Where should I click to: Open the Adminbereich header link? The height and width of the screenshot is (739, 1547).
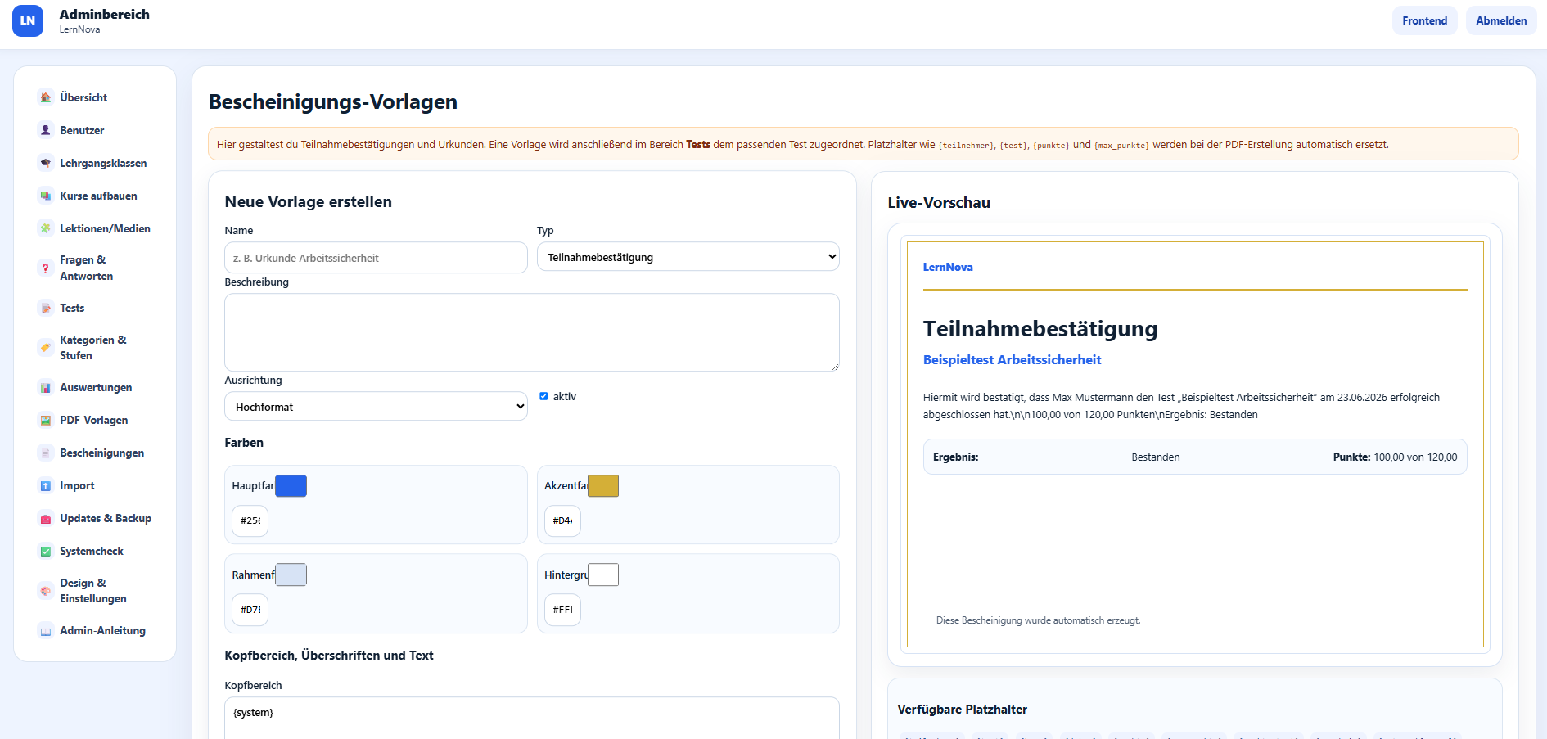pyautogui.click(x=104, y=14)
